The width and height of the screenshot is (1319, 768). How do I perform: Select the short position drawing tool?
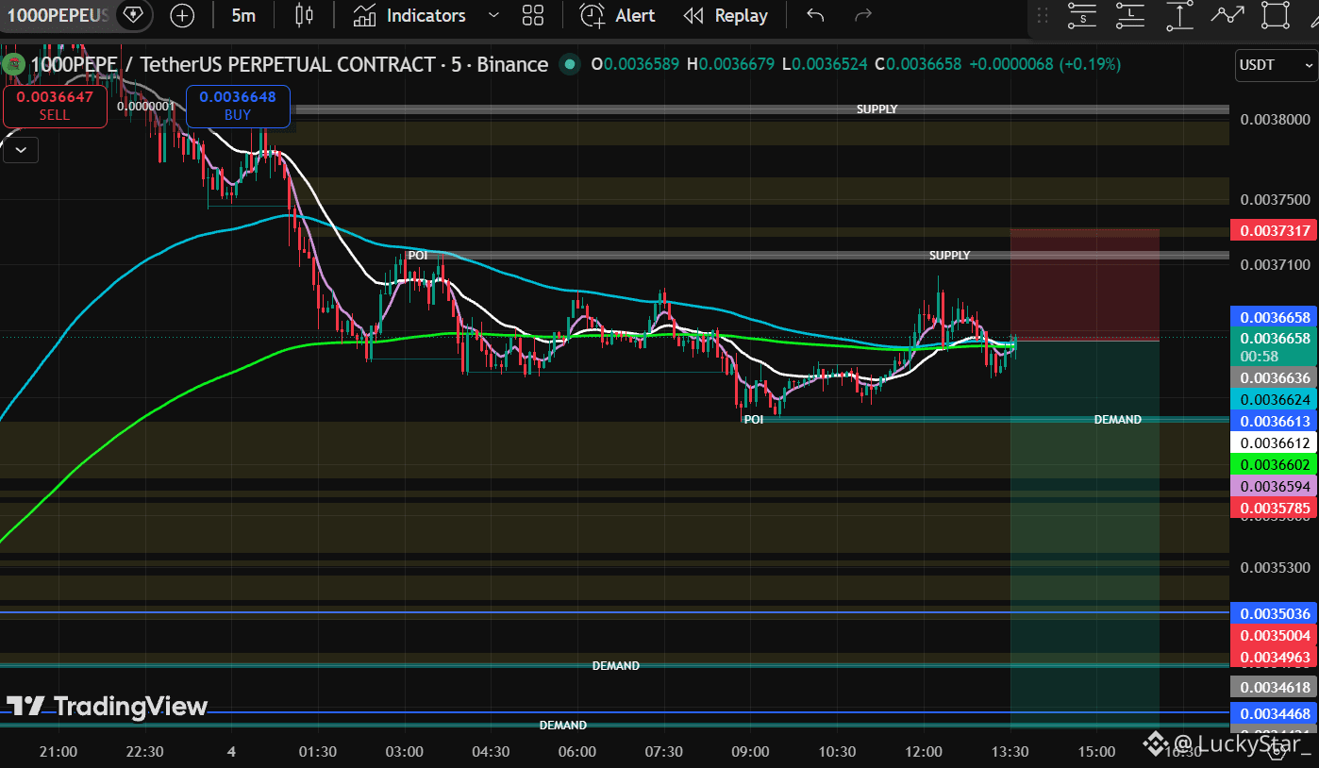[1083, 15]
